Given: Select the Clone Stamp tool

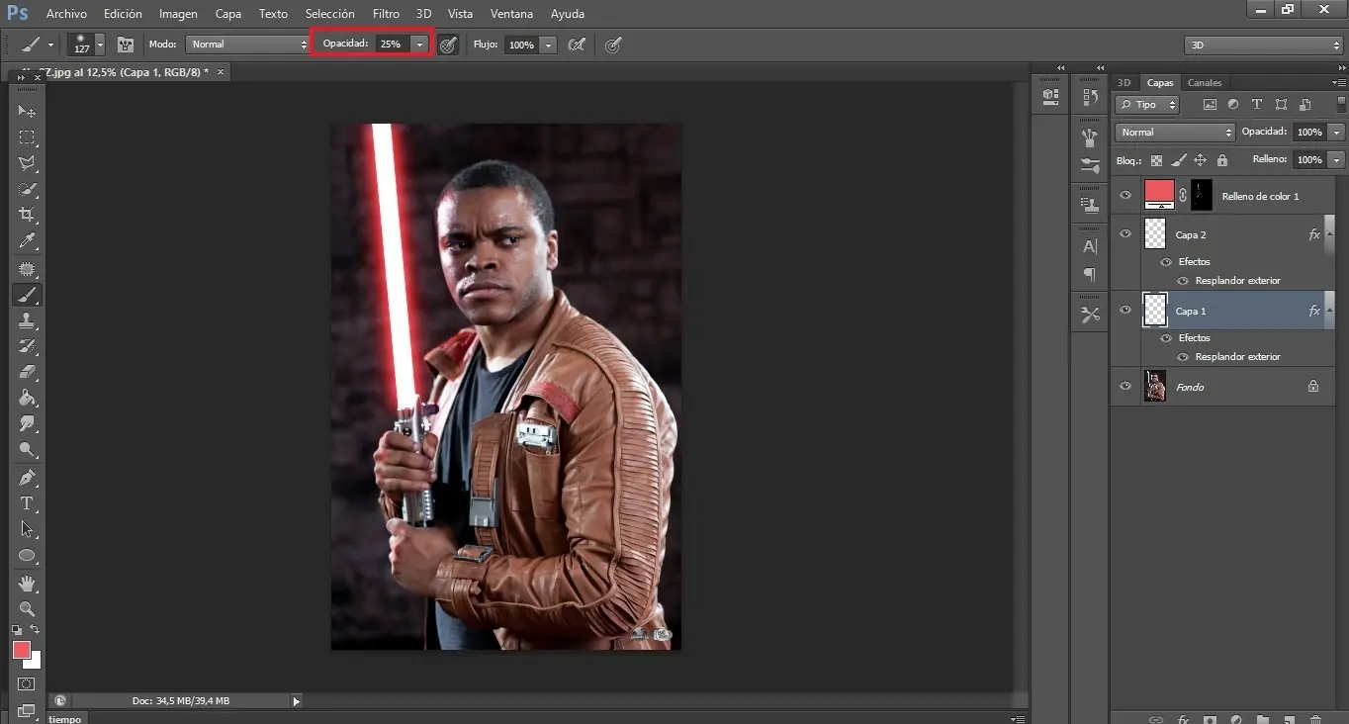Looking at the screenshot, I should [x=27, y=320].
